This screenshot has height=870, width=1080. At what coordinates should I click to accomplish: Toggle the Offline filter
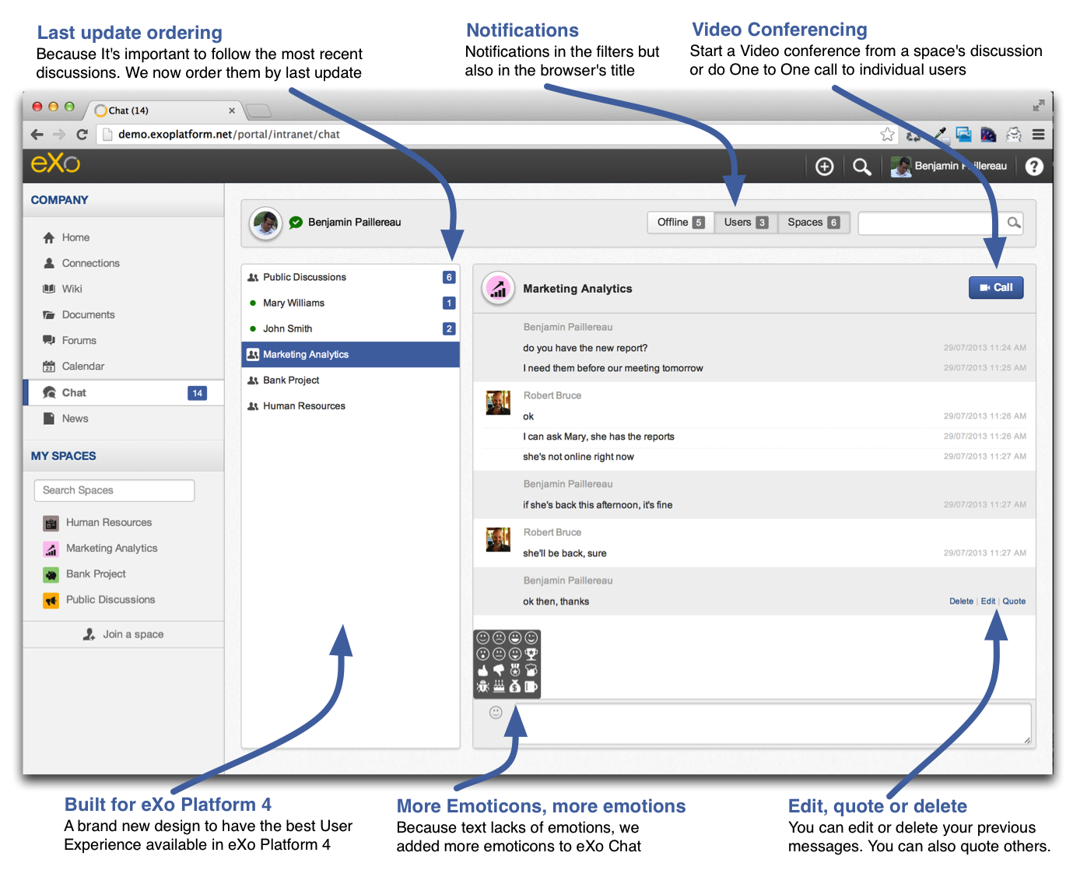pyautogui.click(x=681, y=223)
